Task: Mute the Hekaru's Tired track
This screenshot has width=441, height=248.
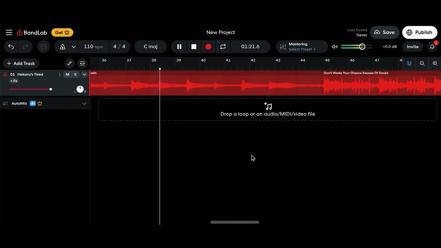Action: (x=68, y=74)
